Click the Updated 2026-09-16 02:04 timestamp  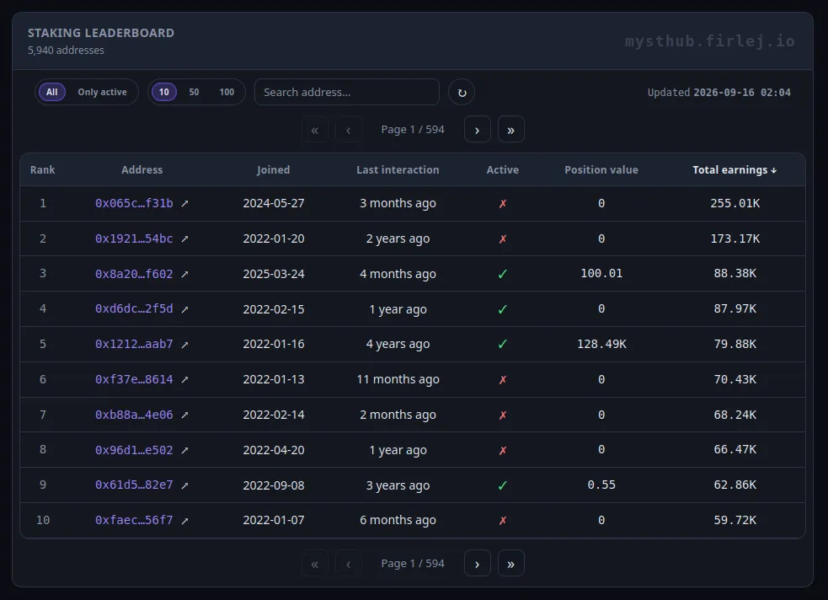pos(719,93)
